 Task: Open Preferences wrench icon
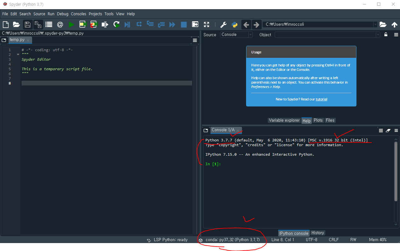[224, 24]
